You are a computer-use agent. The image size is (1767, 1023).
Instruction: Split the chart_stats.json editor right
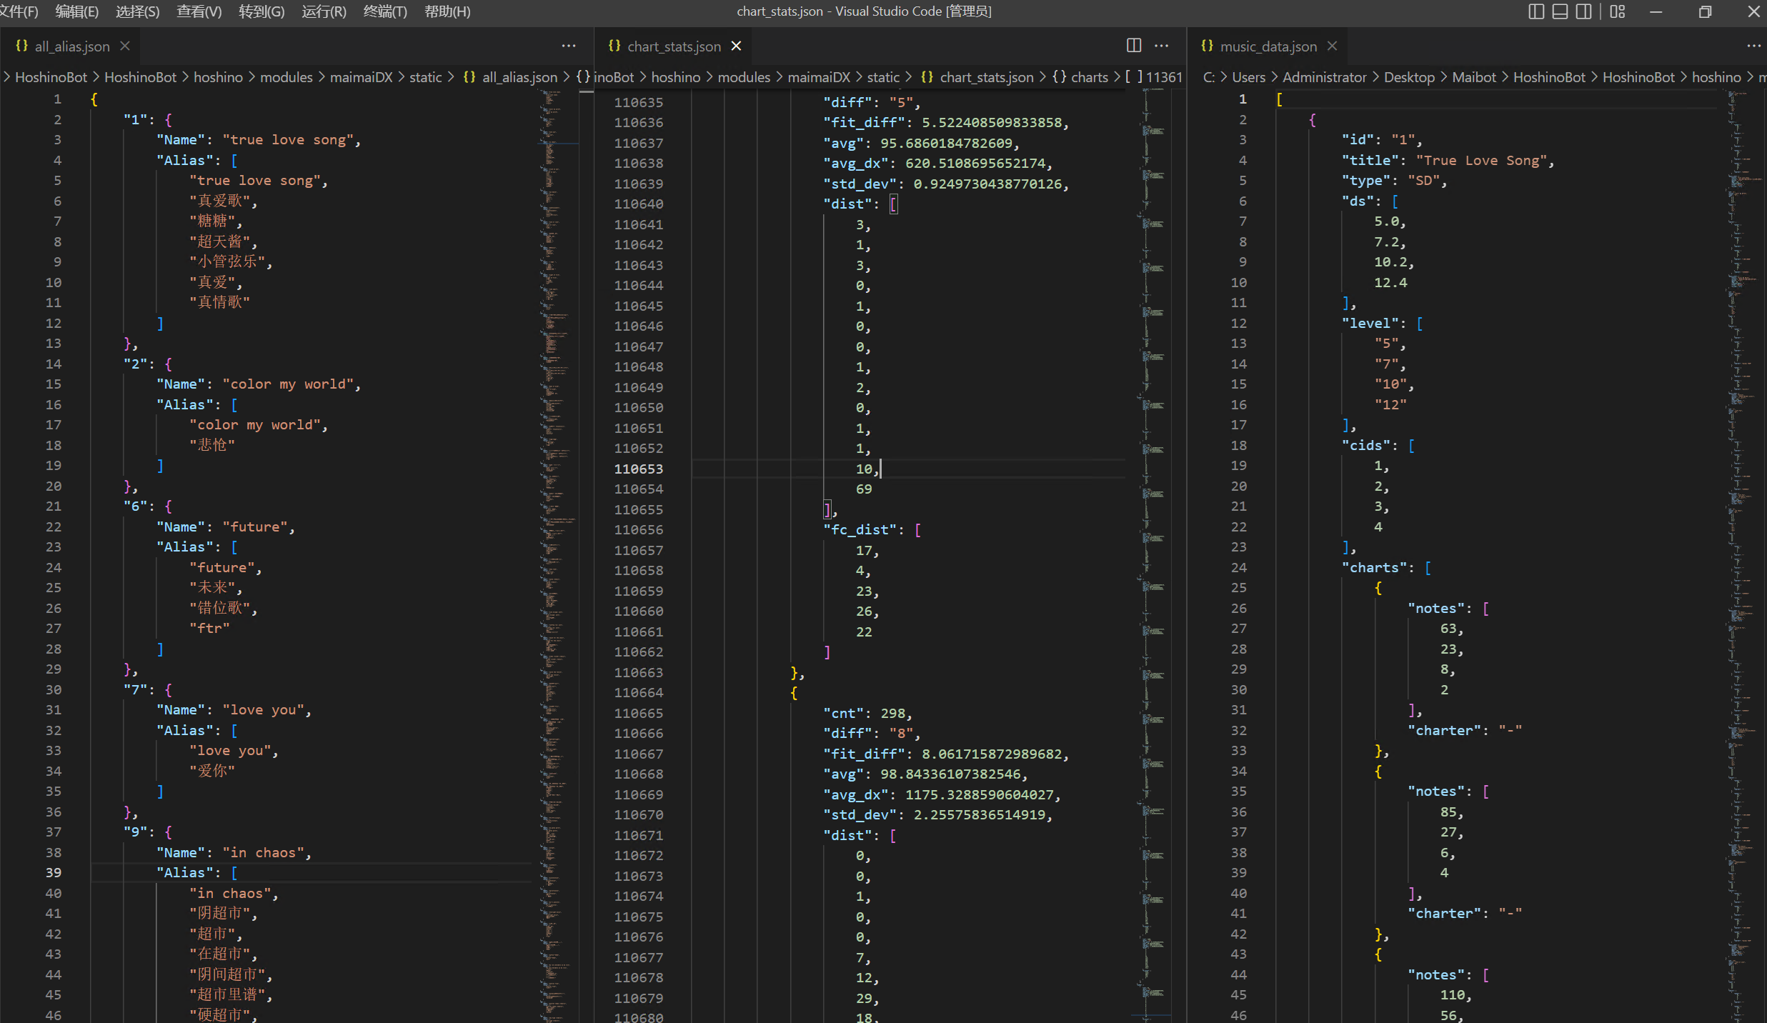(1134, 46)
